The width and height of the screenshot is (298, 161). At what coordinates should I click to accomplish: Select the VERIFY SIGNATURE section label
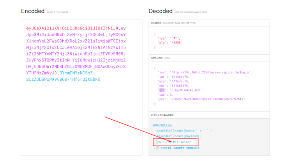click(162, 115)
